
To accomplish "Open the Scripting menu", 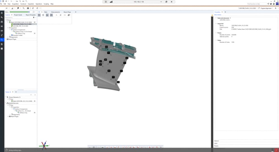I will tap(46, 4).
